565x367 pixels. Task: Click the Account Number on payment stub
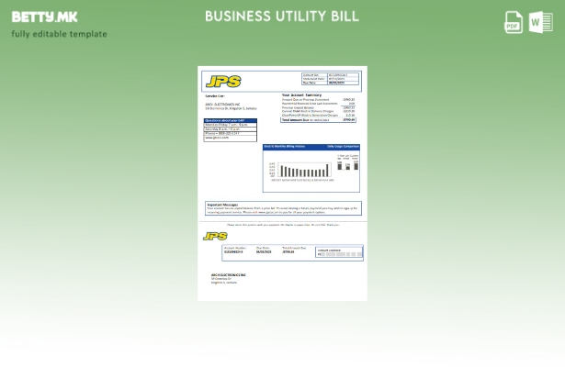[235, 250]
